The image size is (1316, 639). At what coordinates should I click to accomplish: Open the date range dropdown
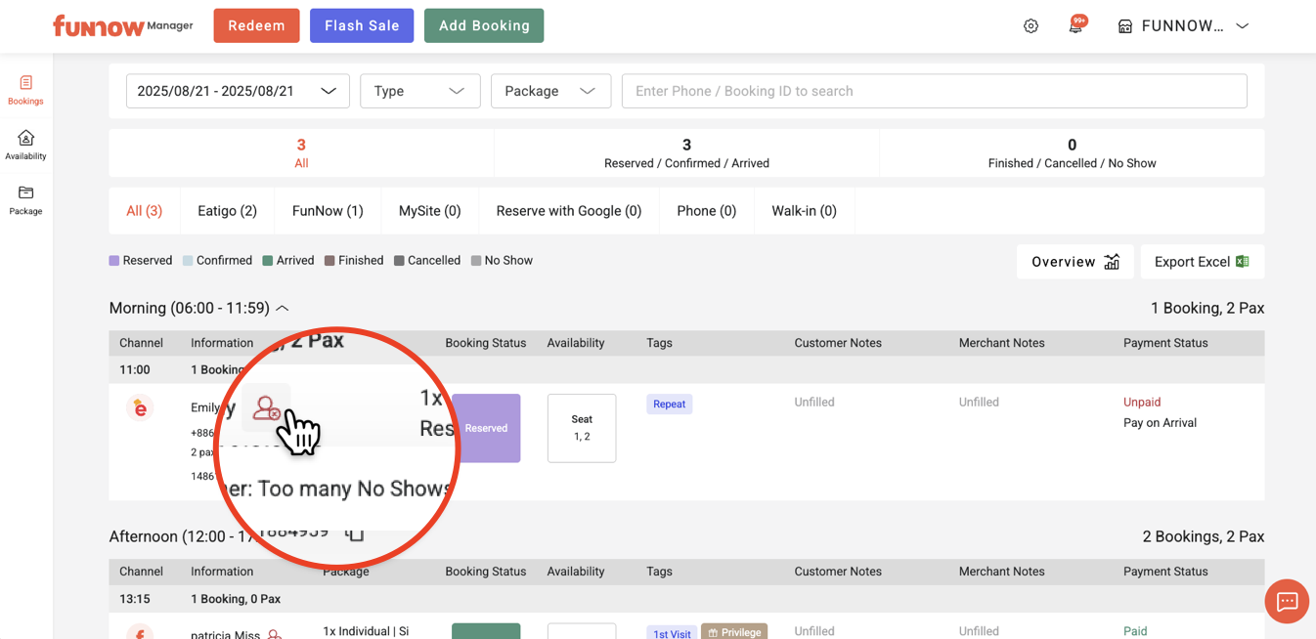coord(238,91)
